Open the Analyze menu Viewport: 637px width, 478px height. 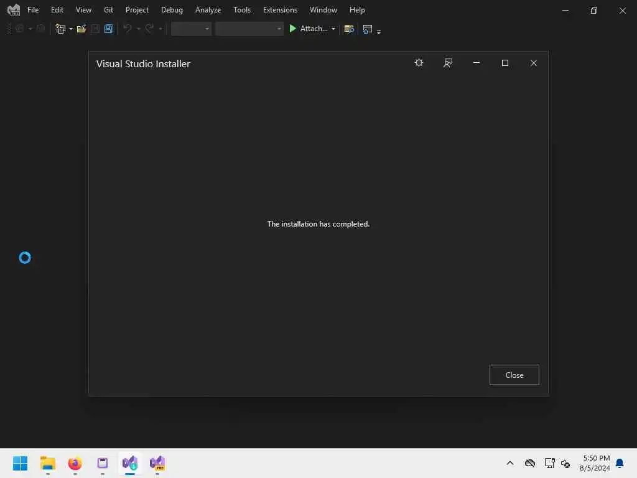[x=208, y=10]
